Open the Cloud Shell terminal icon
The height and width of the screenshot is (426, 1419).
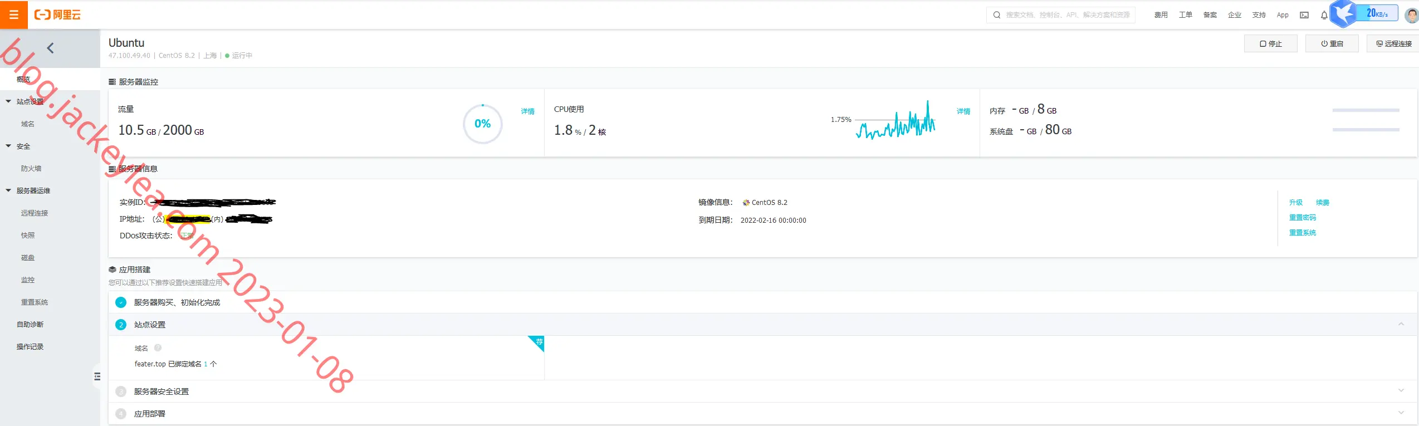1304,15
